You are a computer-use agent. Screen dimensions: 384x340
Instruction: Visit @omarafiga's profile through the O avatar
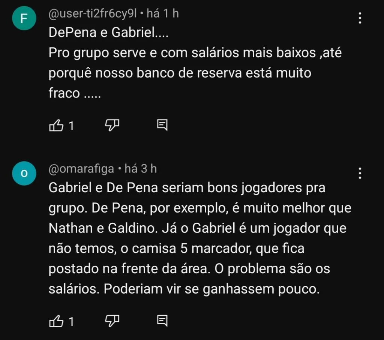coord(24,173)
